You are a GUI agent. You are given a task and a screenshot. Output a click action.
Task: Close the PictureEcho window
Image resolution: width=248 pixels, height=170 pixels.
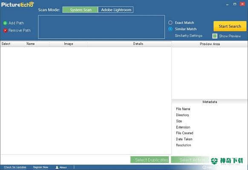pyautogui.click(x=242, y=4)
